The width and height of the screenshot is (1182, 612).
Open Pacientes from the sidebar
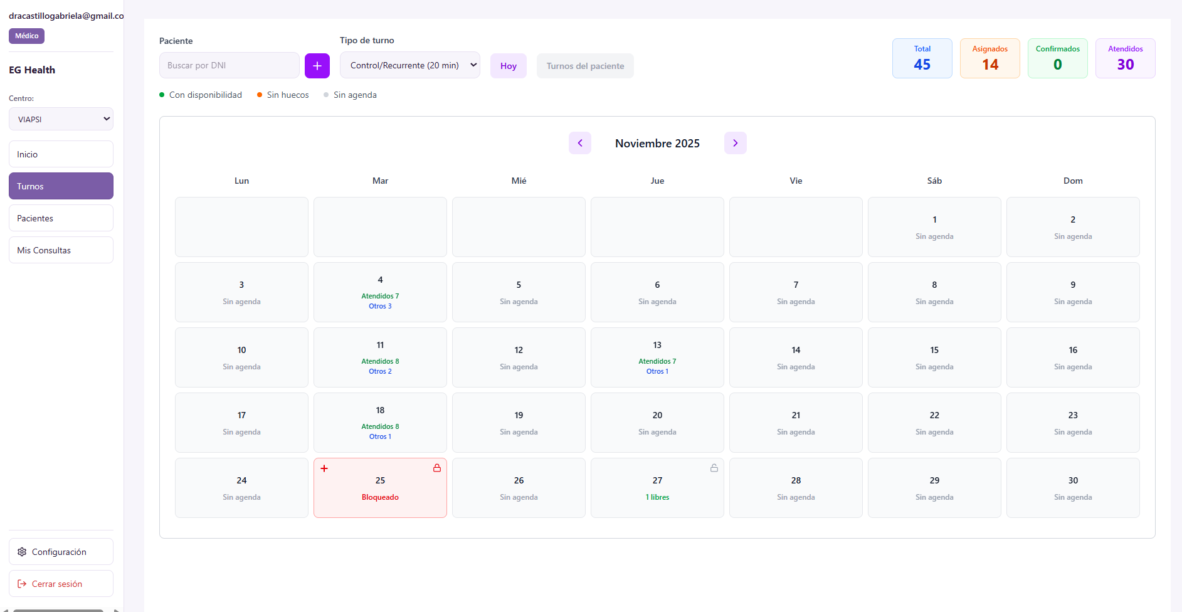(x=61, y=218)
